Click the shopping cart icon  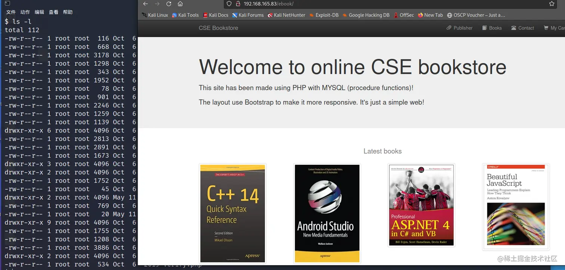pos(546,28)
